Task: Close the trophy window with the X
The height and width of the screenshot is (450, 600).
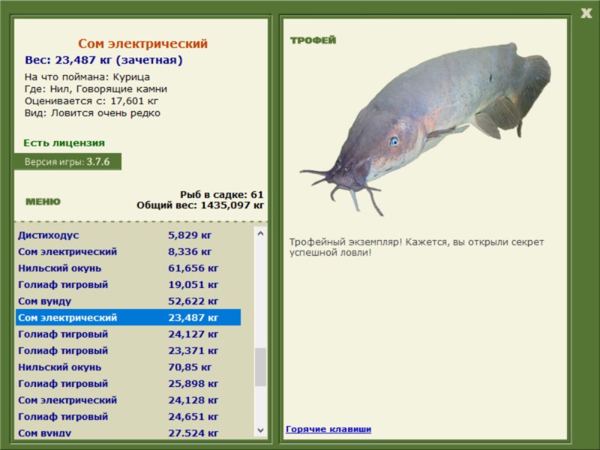Action: point(586,12)
